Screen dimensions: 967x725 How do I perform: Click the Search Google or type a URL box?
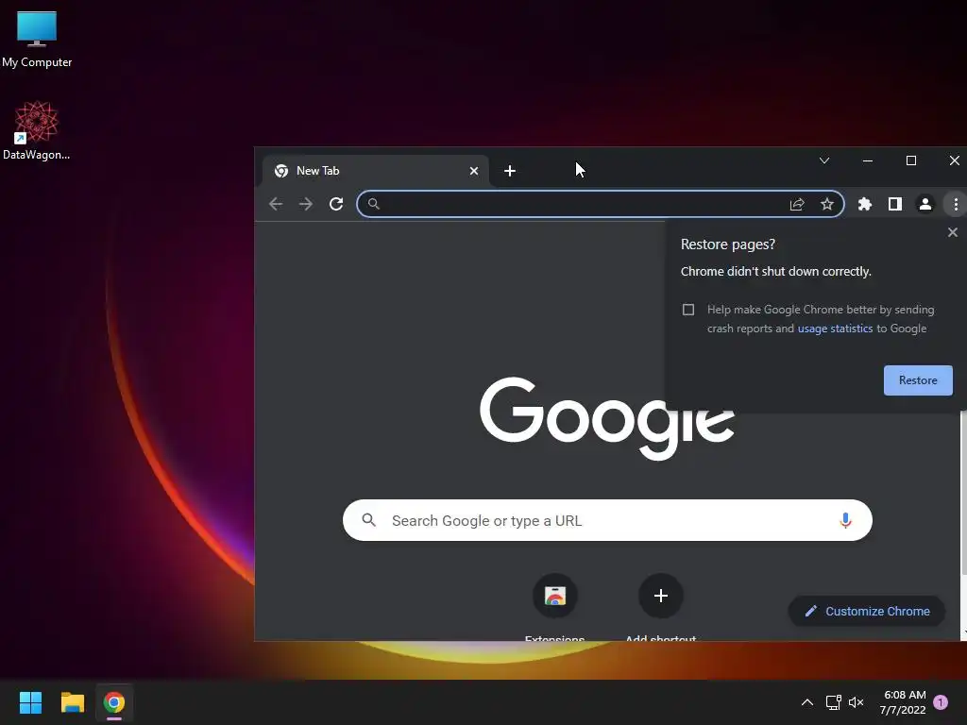click(x=607, y=520)
